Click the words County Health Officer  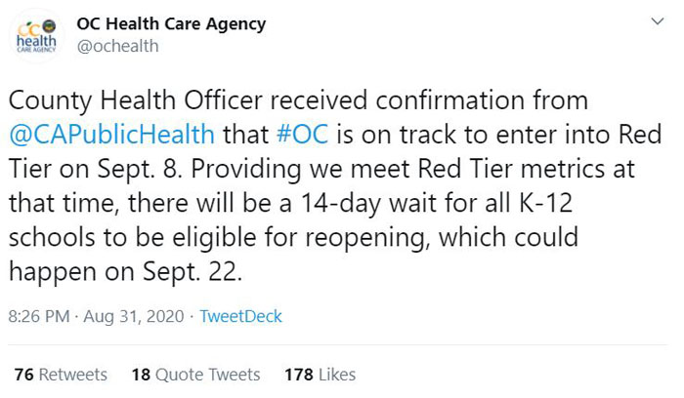click(136, 100)
